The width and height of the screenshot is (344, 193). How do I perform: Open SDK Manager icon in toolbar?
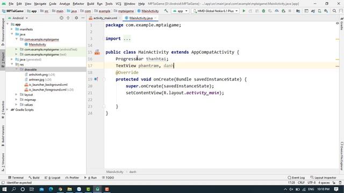(326, 11)
